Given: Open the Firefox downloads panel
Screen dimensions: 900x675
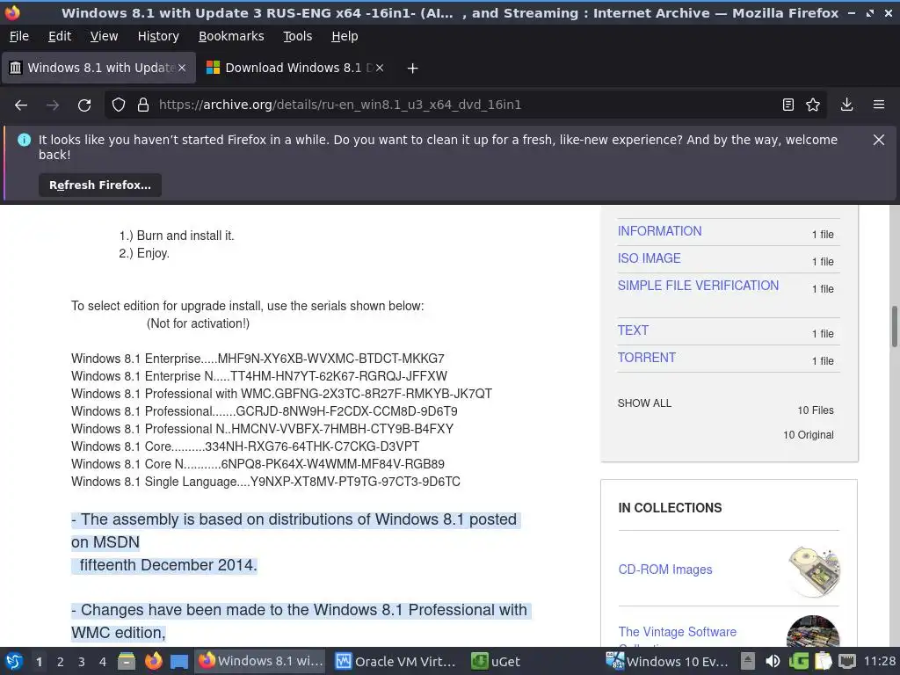Looking at the screenshot, I should 846,105.
